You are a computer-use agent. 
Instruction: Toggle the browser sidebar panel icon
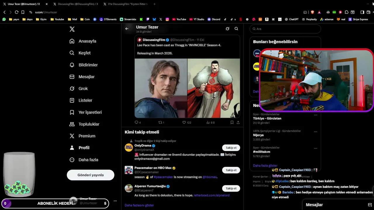pyautogui.click(x=362, y=12)
